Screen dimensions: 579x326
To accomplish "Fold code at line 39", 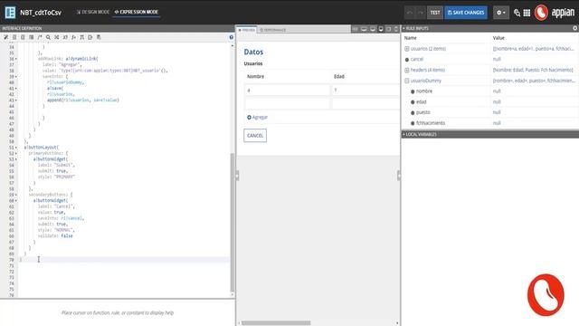I will click(16, 76).
